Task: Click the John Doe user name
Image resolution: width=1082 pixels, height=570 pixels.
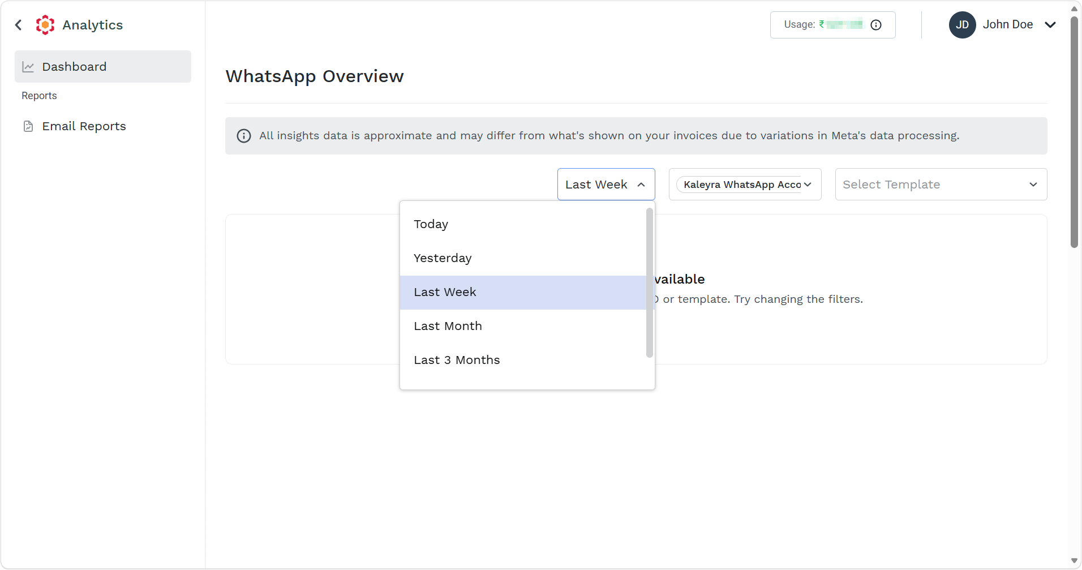Action: tap(1007, 24)
